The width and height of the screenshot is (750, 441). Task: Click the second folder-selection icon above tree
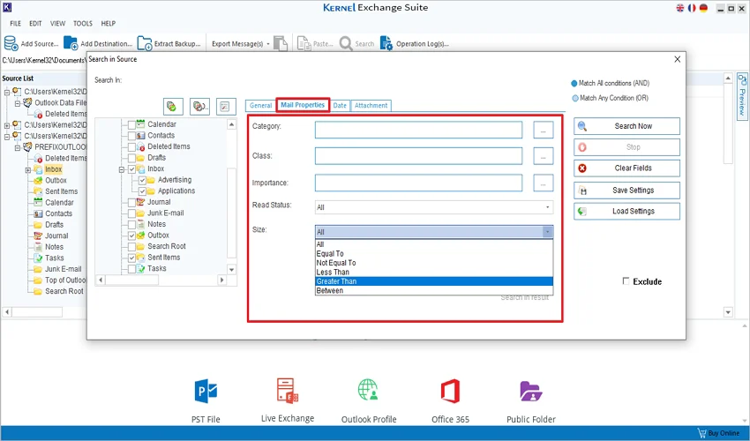[200, 106]
